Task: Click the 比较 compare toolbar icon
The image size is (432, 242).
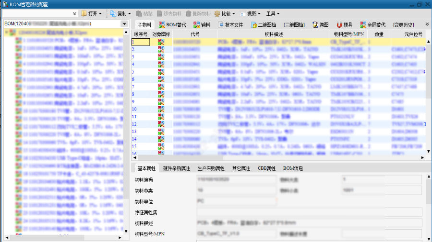Action: pyautogui.click(x=217, y=14)
